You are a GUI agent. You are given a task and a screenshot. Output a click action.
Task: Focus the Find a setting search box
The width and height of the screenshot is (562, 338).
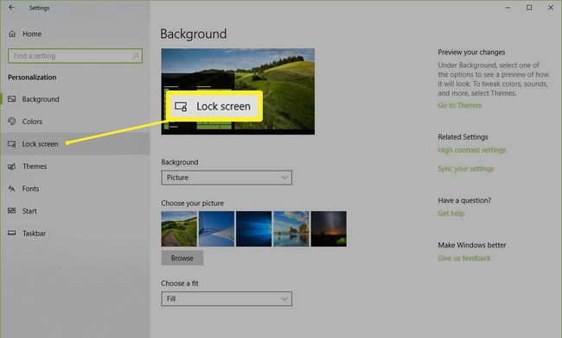(x=75, y=56)
